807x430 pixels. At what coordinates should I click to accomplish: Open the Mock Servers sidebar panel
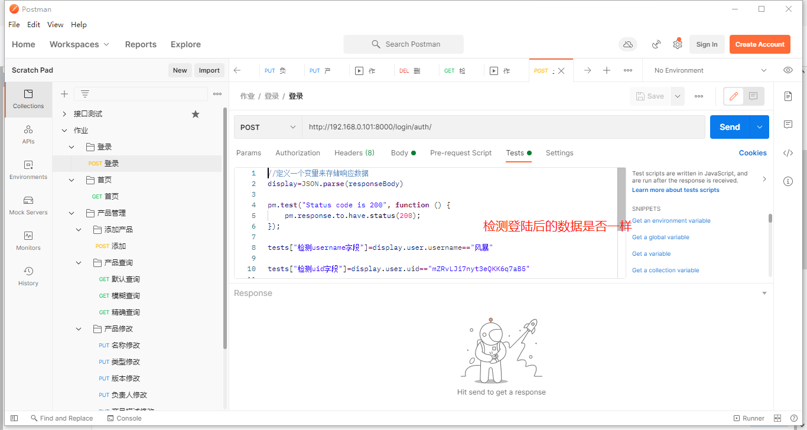[28, 205]
